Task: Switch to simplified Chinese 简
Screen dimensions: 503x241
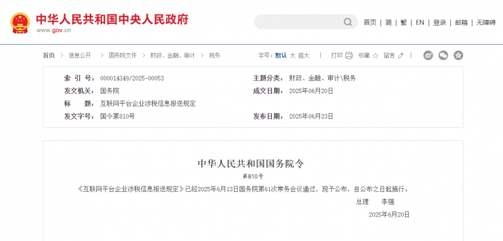Action: [x=389, y=23]
